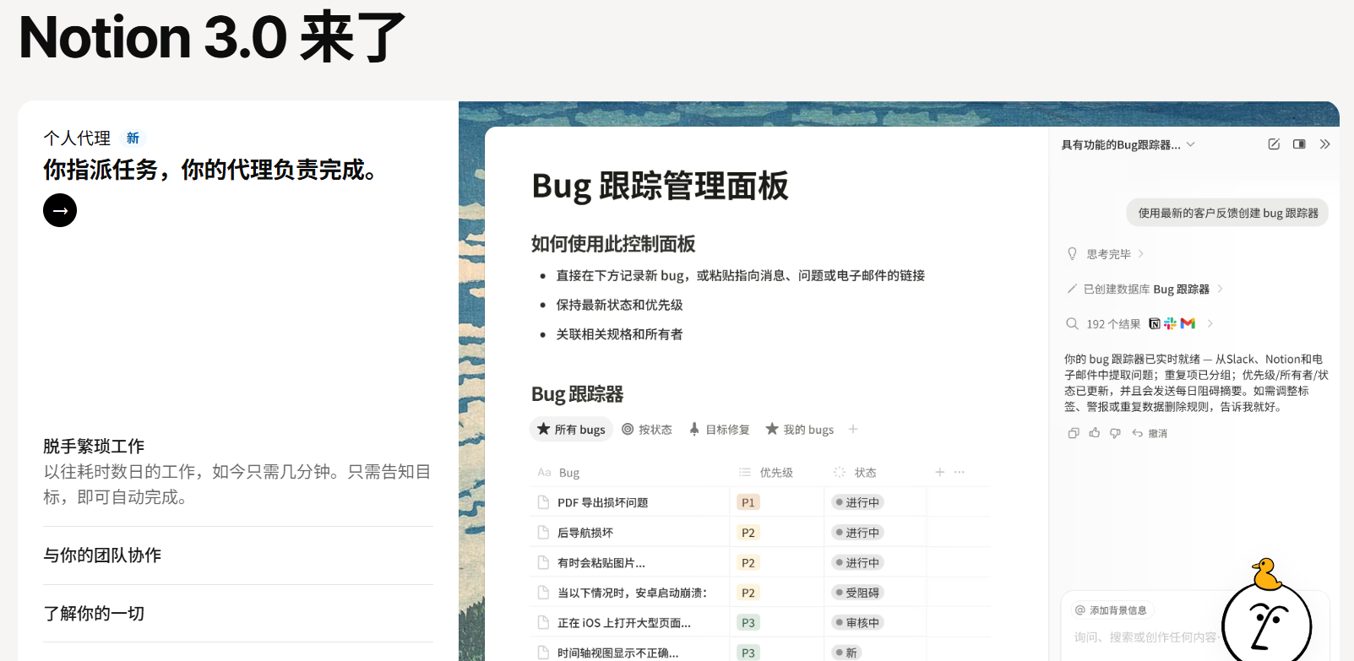Click the 状态 column header
This screenshot has height=661, width=1354.
(x=855, y=473)
